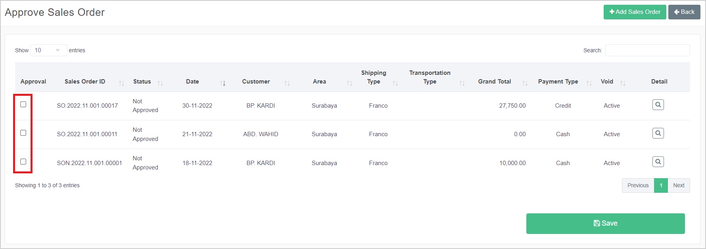Sort table by Grand Total arrows
The height and width of the screenshot is (249, 706).
[x=525, y=83]
